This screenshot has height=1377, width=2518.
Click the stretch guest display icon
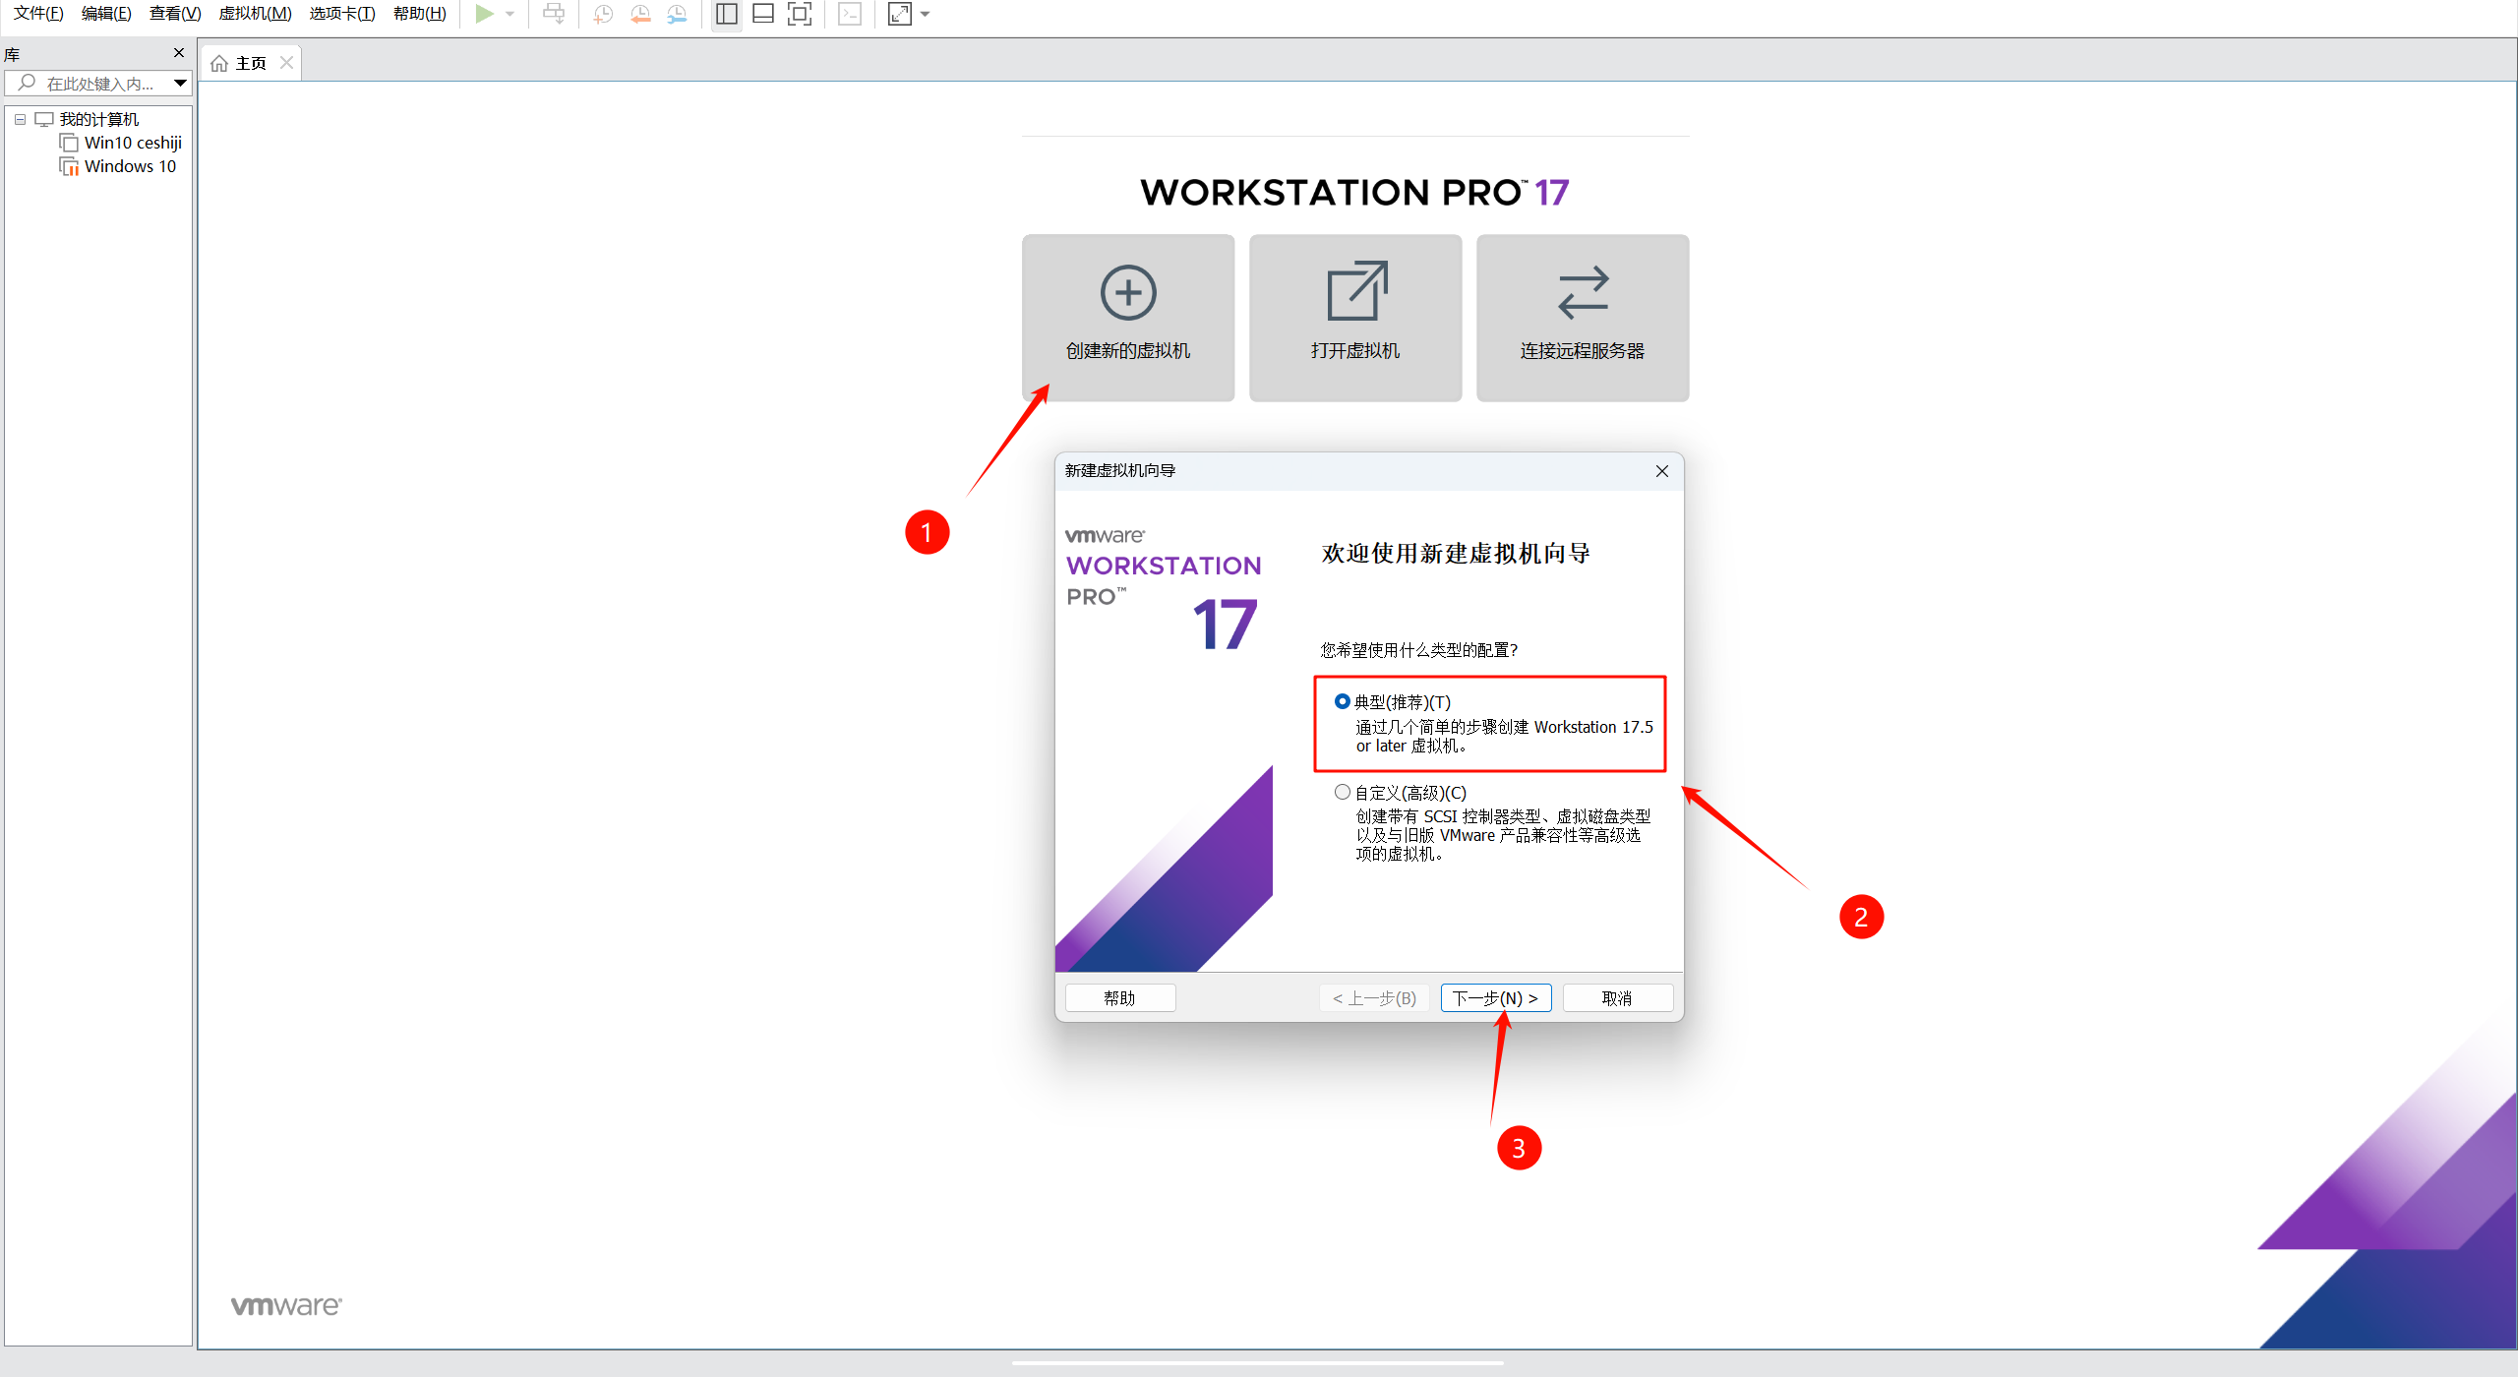[x=899, y=14]
